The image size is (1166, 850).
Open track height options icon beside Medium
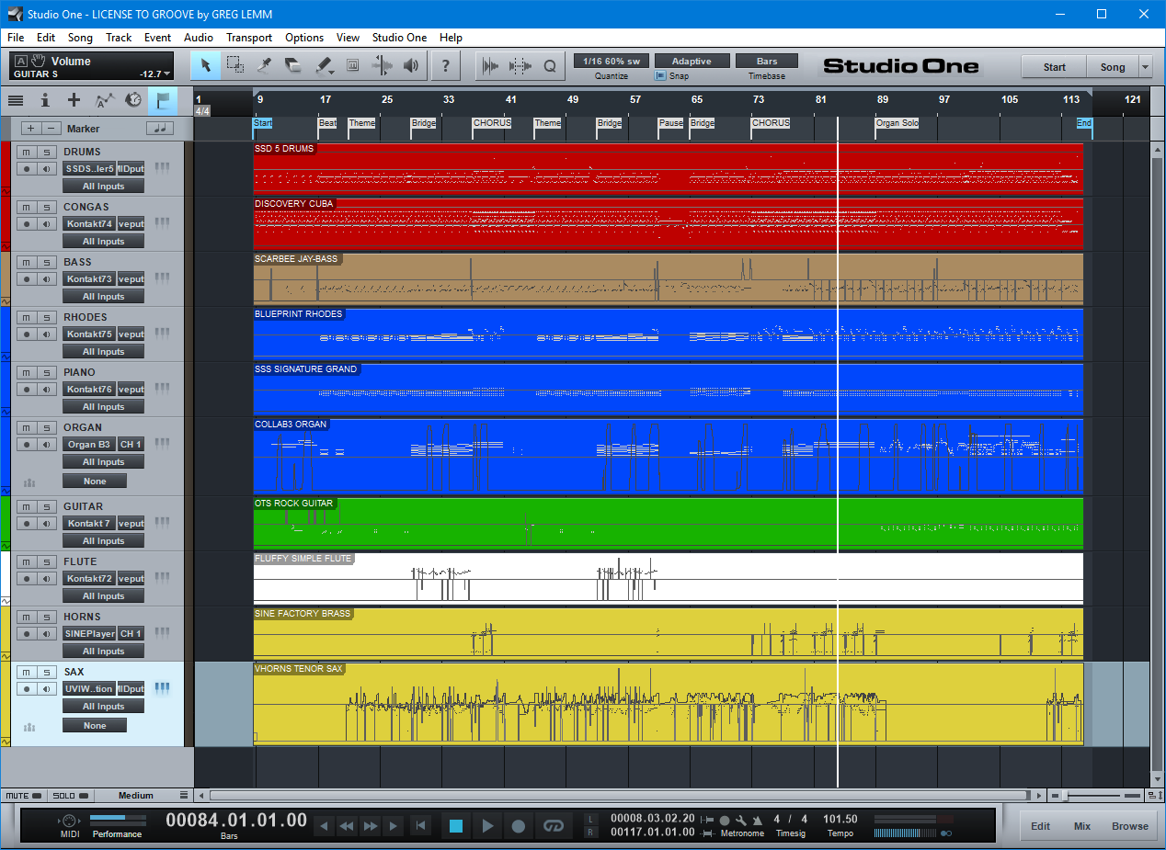click(184, 795)
